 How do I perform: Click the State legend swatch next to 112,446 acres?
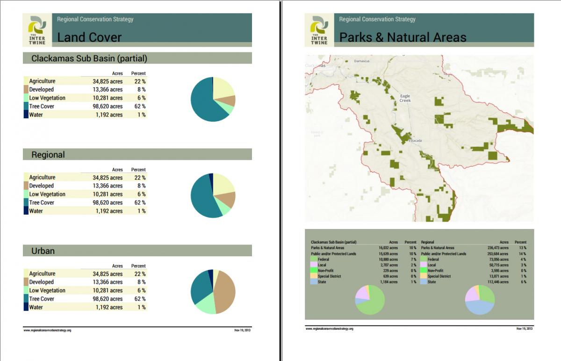click(424, 282)
